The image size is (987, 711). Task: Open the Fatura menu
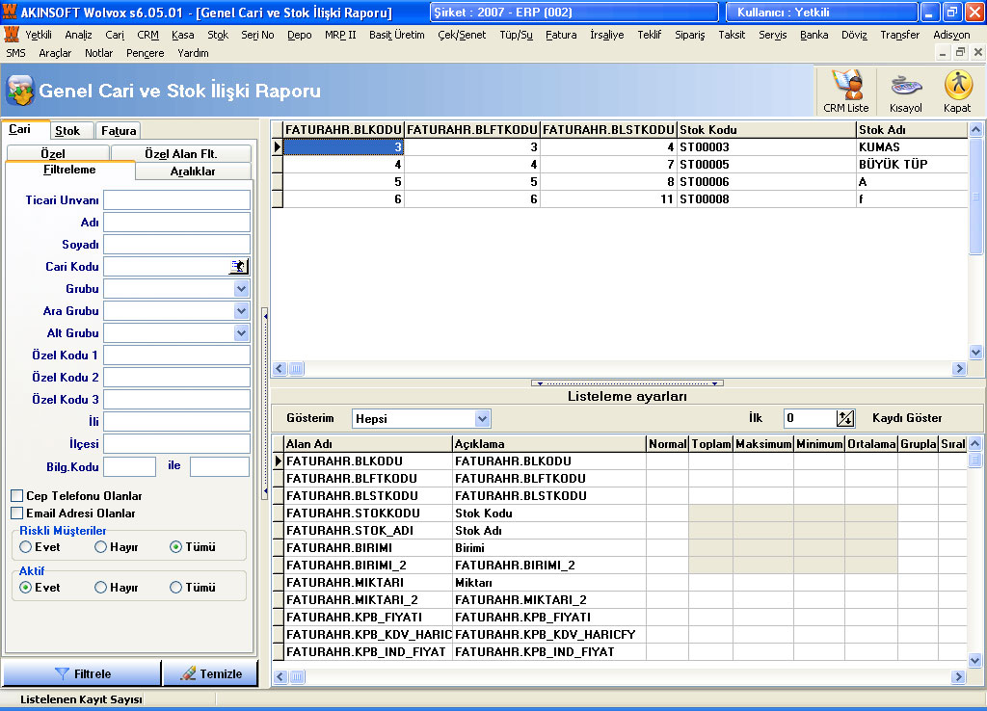(561, 35)
